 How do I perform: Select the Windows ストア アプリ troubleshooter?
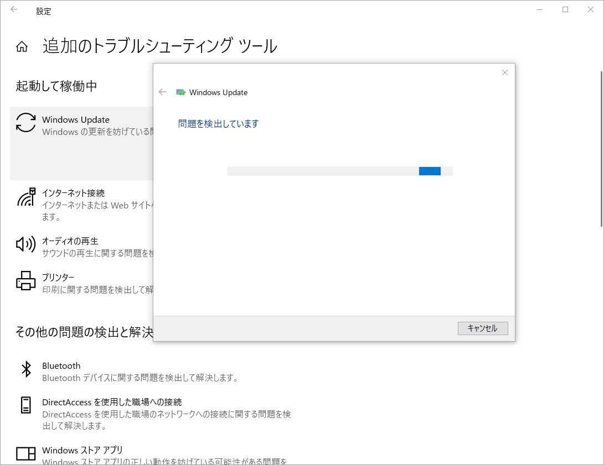[x=154, y=455]
